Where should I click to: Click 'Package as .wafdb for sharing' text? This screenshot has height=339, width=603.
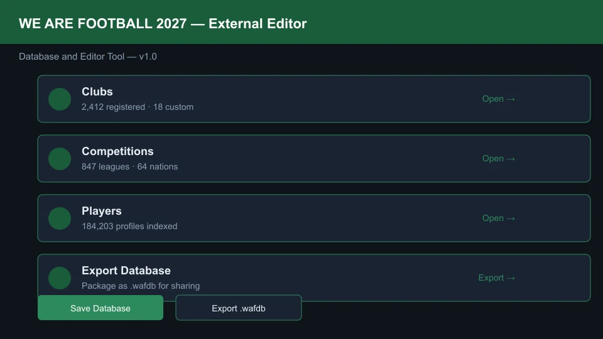click(x=141, y=286)
